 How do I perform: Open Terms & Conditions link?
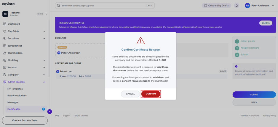[250, 116]
